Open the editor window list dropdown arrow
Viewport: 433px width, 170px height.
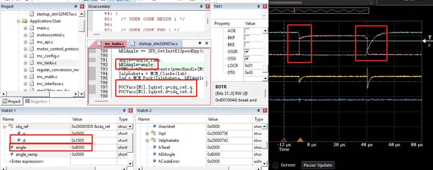pyautogui.click(x=200, y=44)
